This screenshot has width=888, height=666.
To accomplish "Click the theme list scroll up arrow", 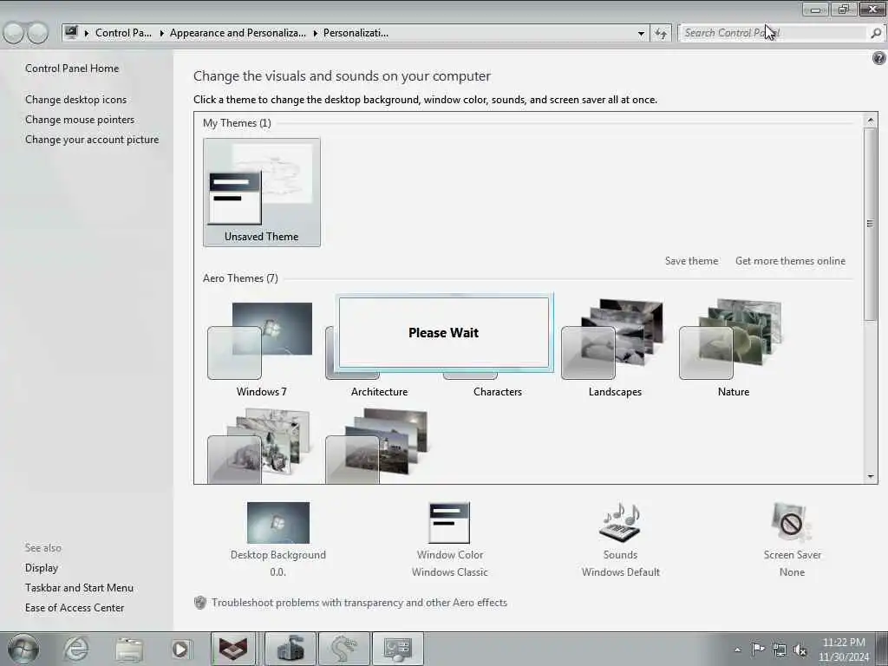I will click(x=871, y=120).
